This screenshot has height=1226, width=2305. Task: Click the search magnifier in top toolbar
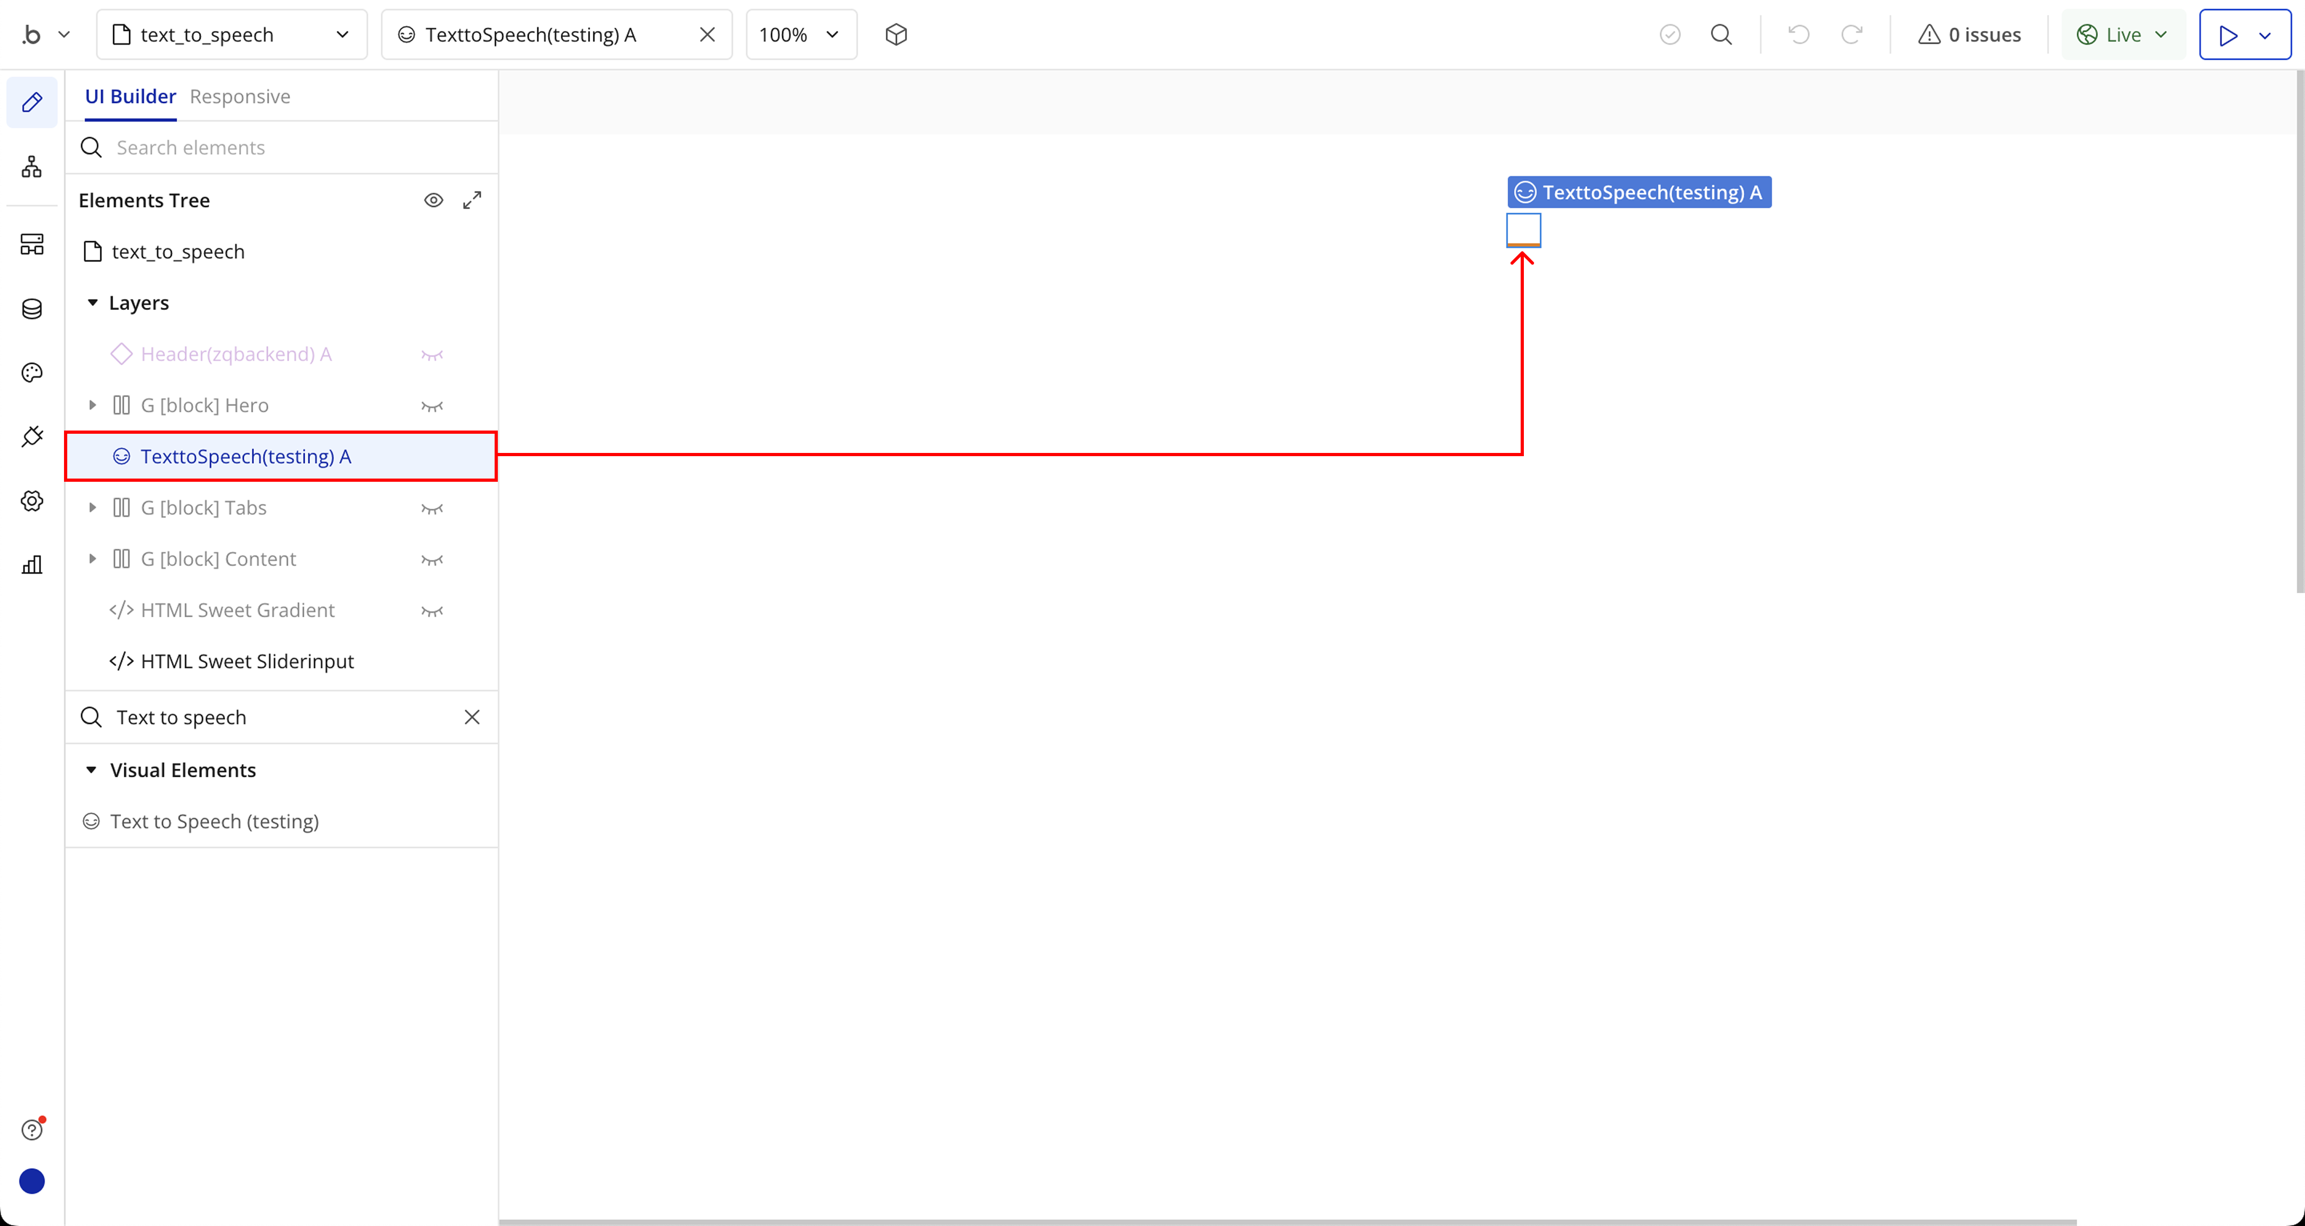click(x=1721, y=35)
